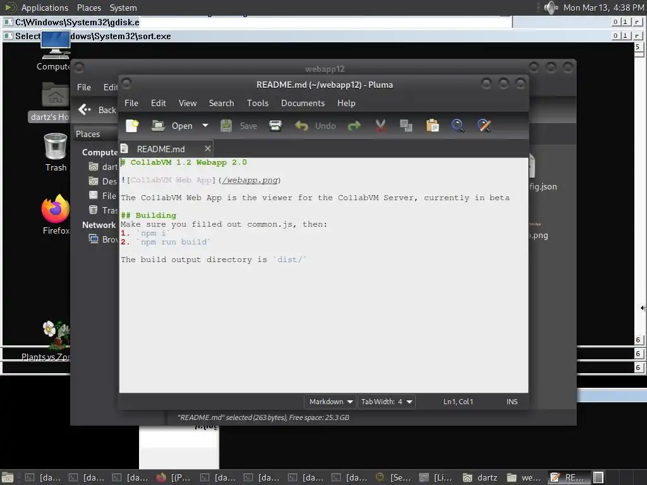This screenshot has width=647, height=485.
Task: Show desktop with taskbar icon
Action: click(x=8, y=477)
